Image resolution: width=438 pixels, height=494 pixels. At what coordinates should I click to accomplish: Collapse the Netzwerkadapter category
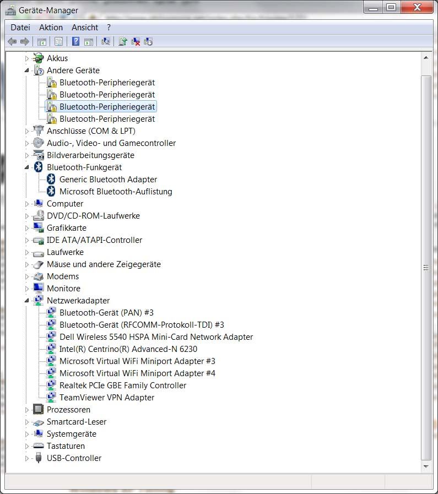[x=27, y=301]
